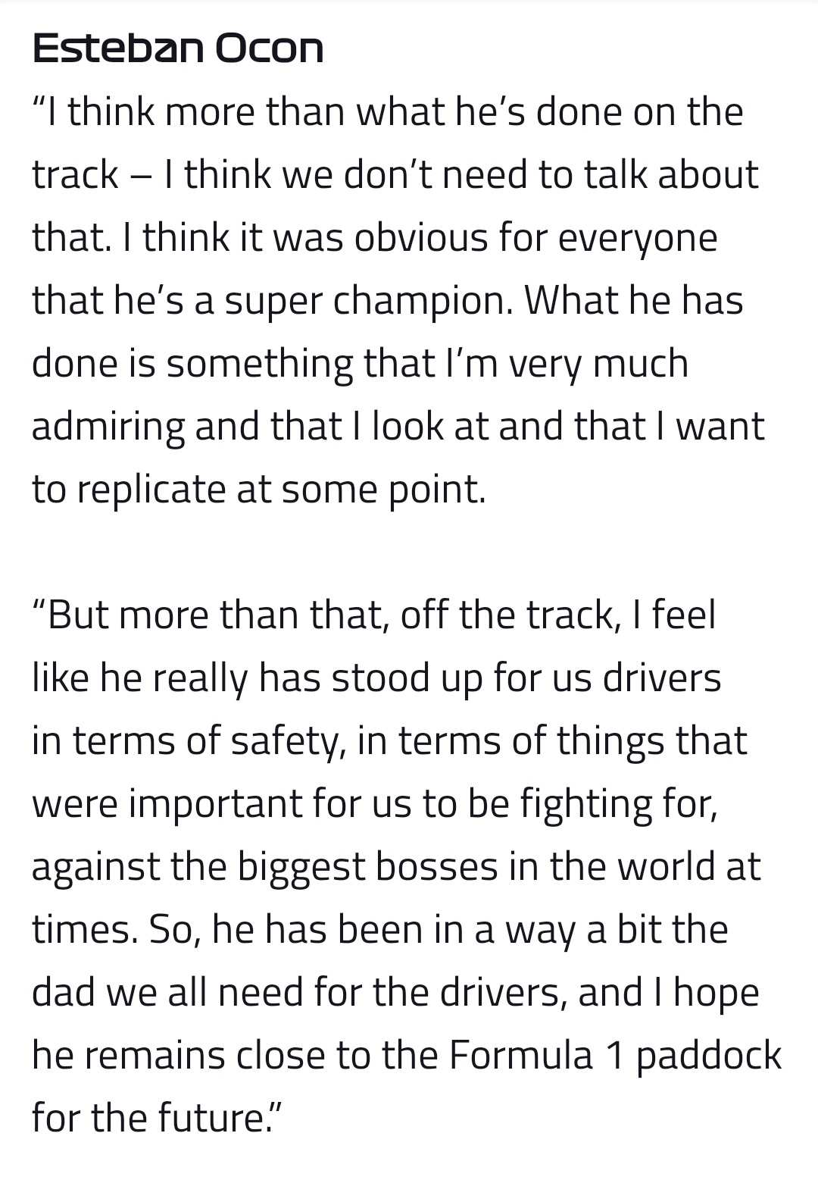Click the word "paddock"
818x1180 pixels.
tap(709, 1055)
